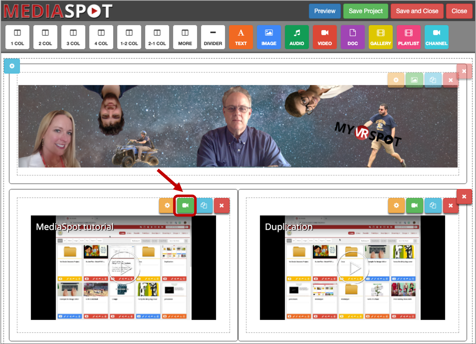Open page settings with blue gear icon
Image resolution: width=476 pixels, height=344 pixels.
click(x=12, y=66)
